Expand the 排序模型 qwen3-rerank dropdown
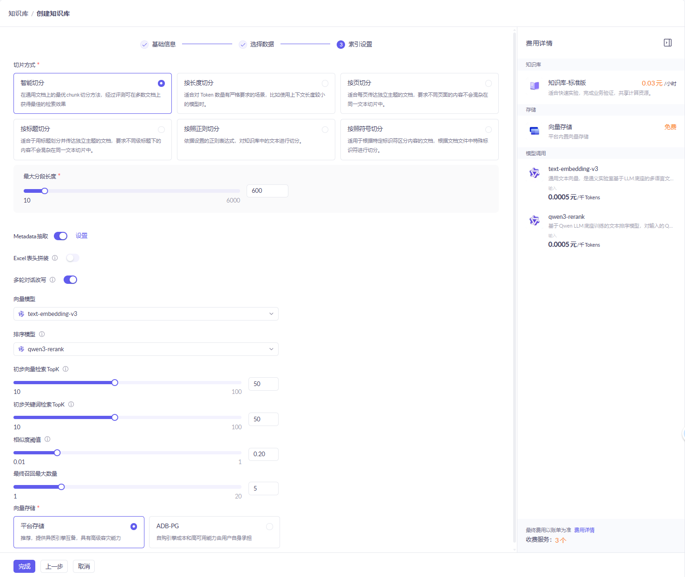 (146, 349)
